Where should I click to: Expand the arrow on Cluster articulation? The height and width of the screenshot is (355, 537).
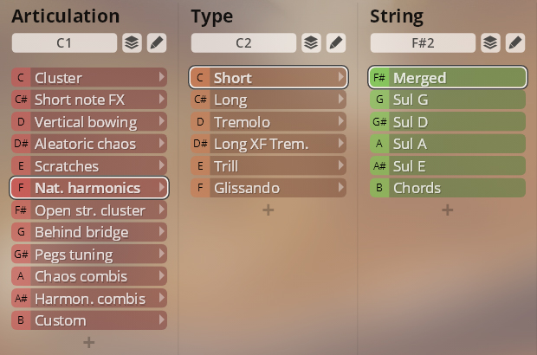pyautogui.click(x=162, y=77)
